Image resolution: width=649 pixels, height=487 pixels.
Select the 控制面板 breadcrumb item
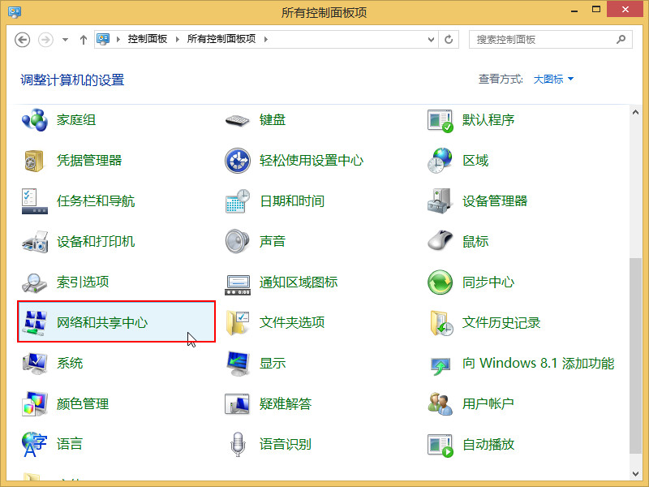[x=148, y=39]
